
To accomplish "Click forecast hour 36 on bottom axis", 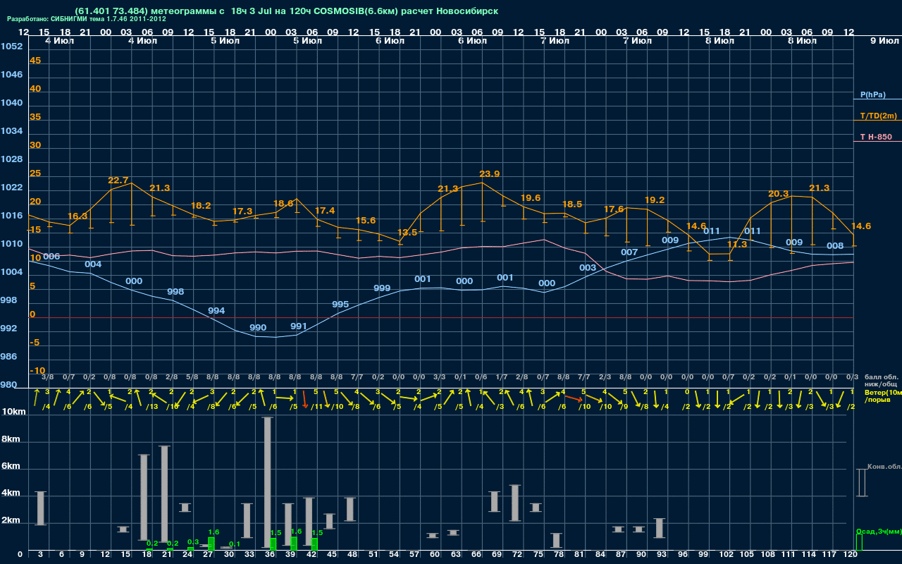I will (269, 555).
